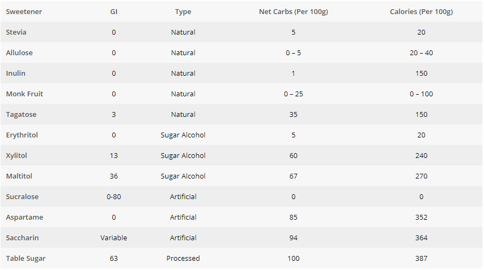Click the GI column header
The height and width of the screenshot is (270, 484).
(114, 11)
